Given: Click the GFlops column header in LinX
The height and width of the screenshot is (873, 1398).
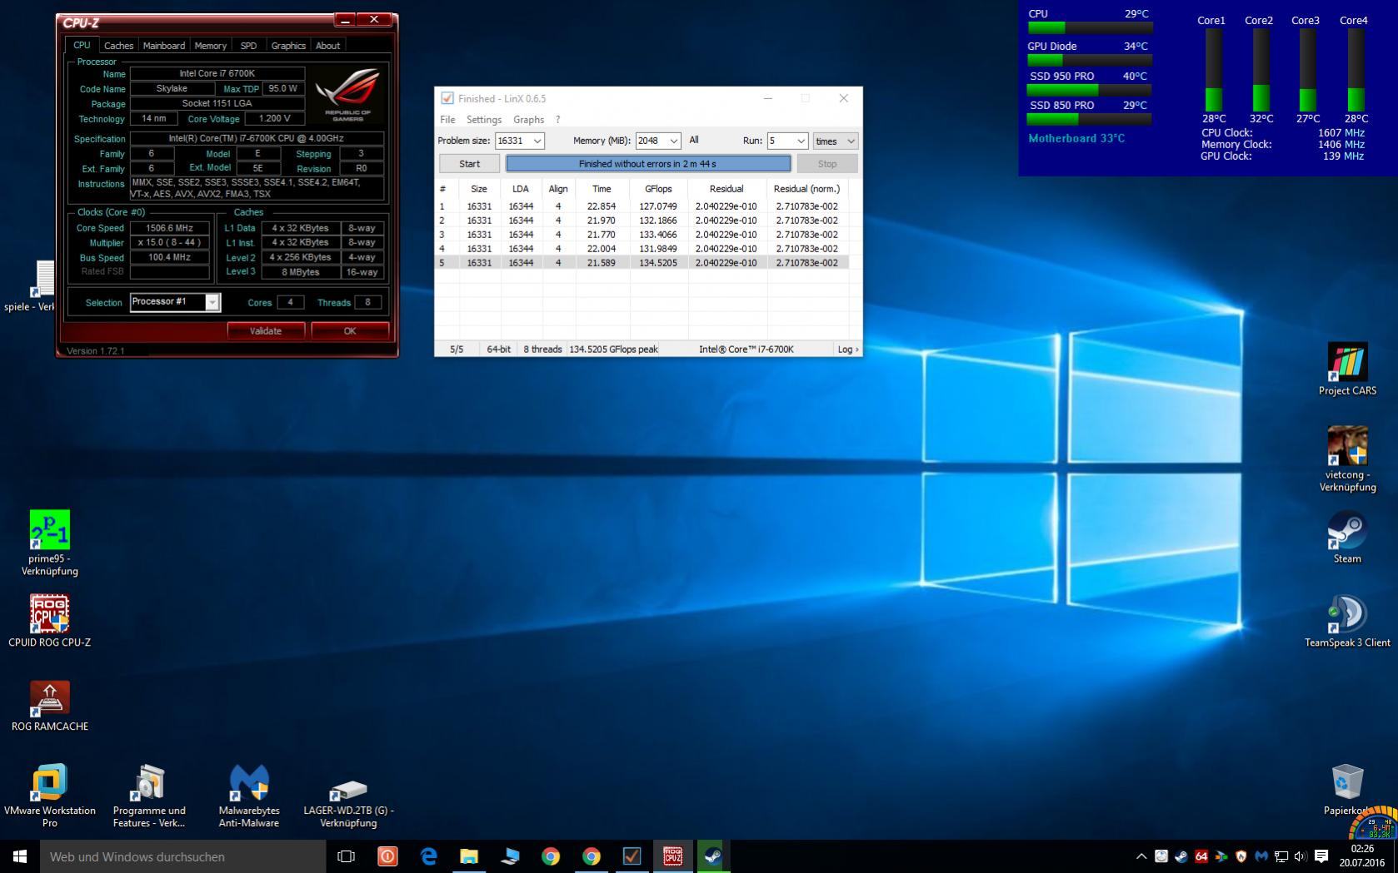Looking at the screenshot, I should point(658,189).
